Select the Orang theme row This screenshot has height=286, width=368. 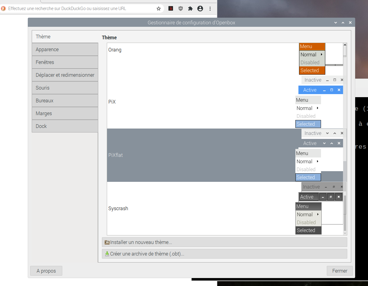(x=225, y=59)
